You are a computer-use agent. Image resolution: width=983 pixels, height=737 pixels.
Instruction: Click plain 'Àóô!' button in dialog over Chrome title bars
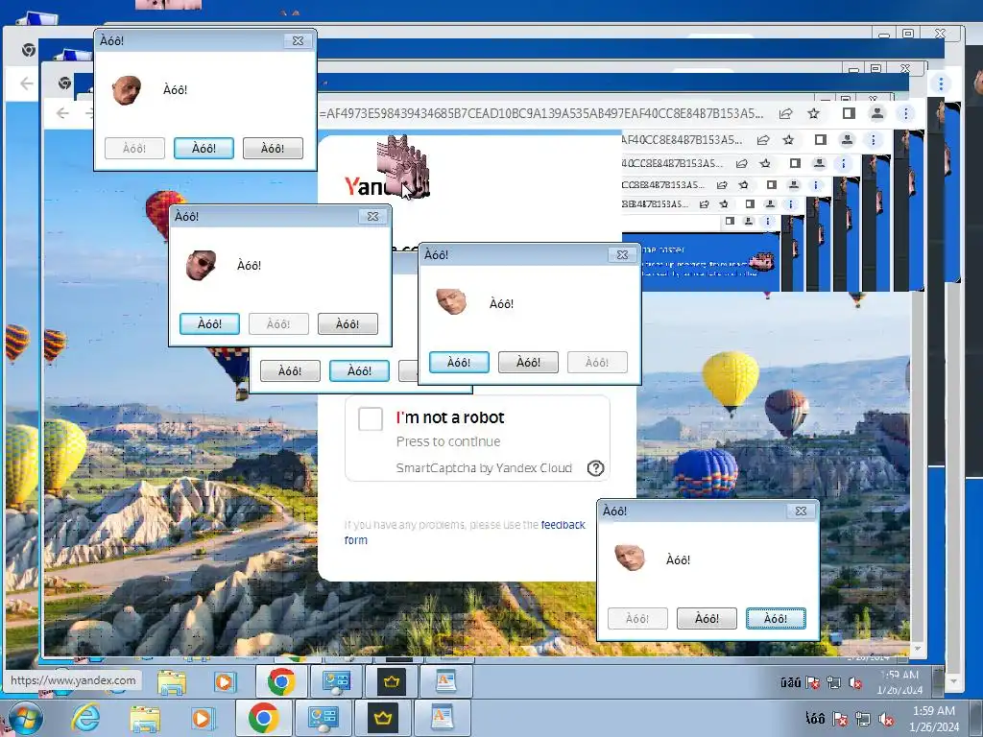273,149
